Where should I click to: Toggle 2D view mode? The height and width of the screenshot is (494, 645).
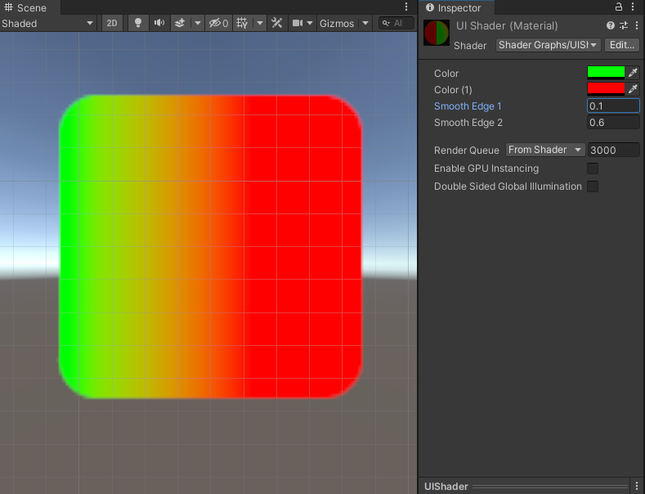pos(112,24)
